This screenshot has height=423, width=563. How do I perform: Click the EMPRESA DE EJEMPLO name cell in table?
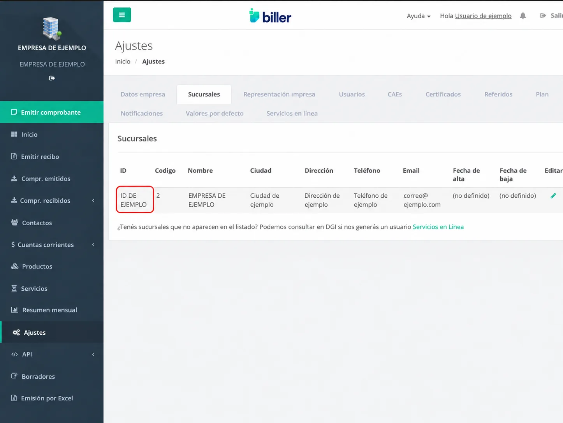coord(207,200)
